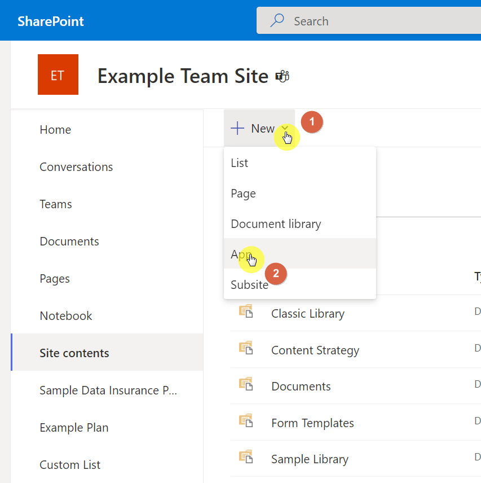Viewport: 481px width, 483px height.
Task: Select Site contents in left navigation
Action: click(107, 353)
